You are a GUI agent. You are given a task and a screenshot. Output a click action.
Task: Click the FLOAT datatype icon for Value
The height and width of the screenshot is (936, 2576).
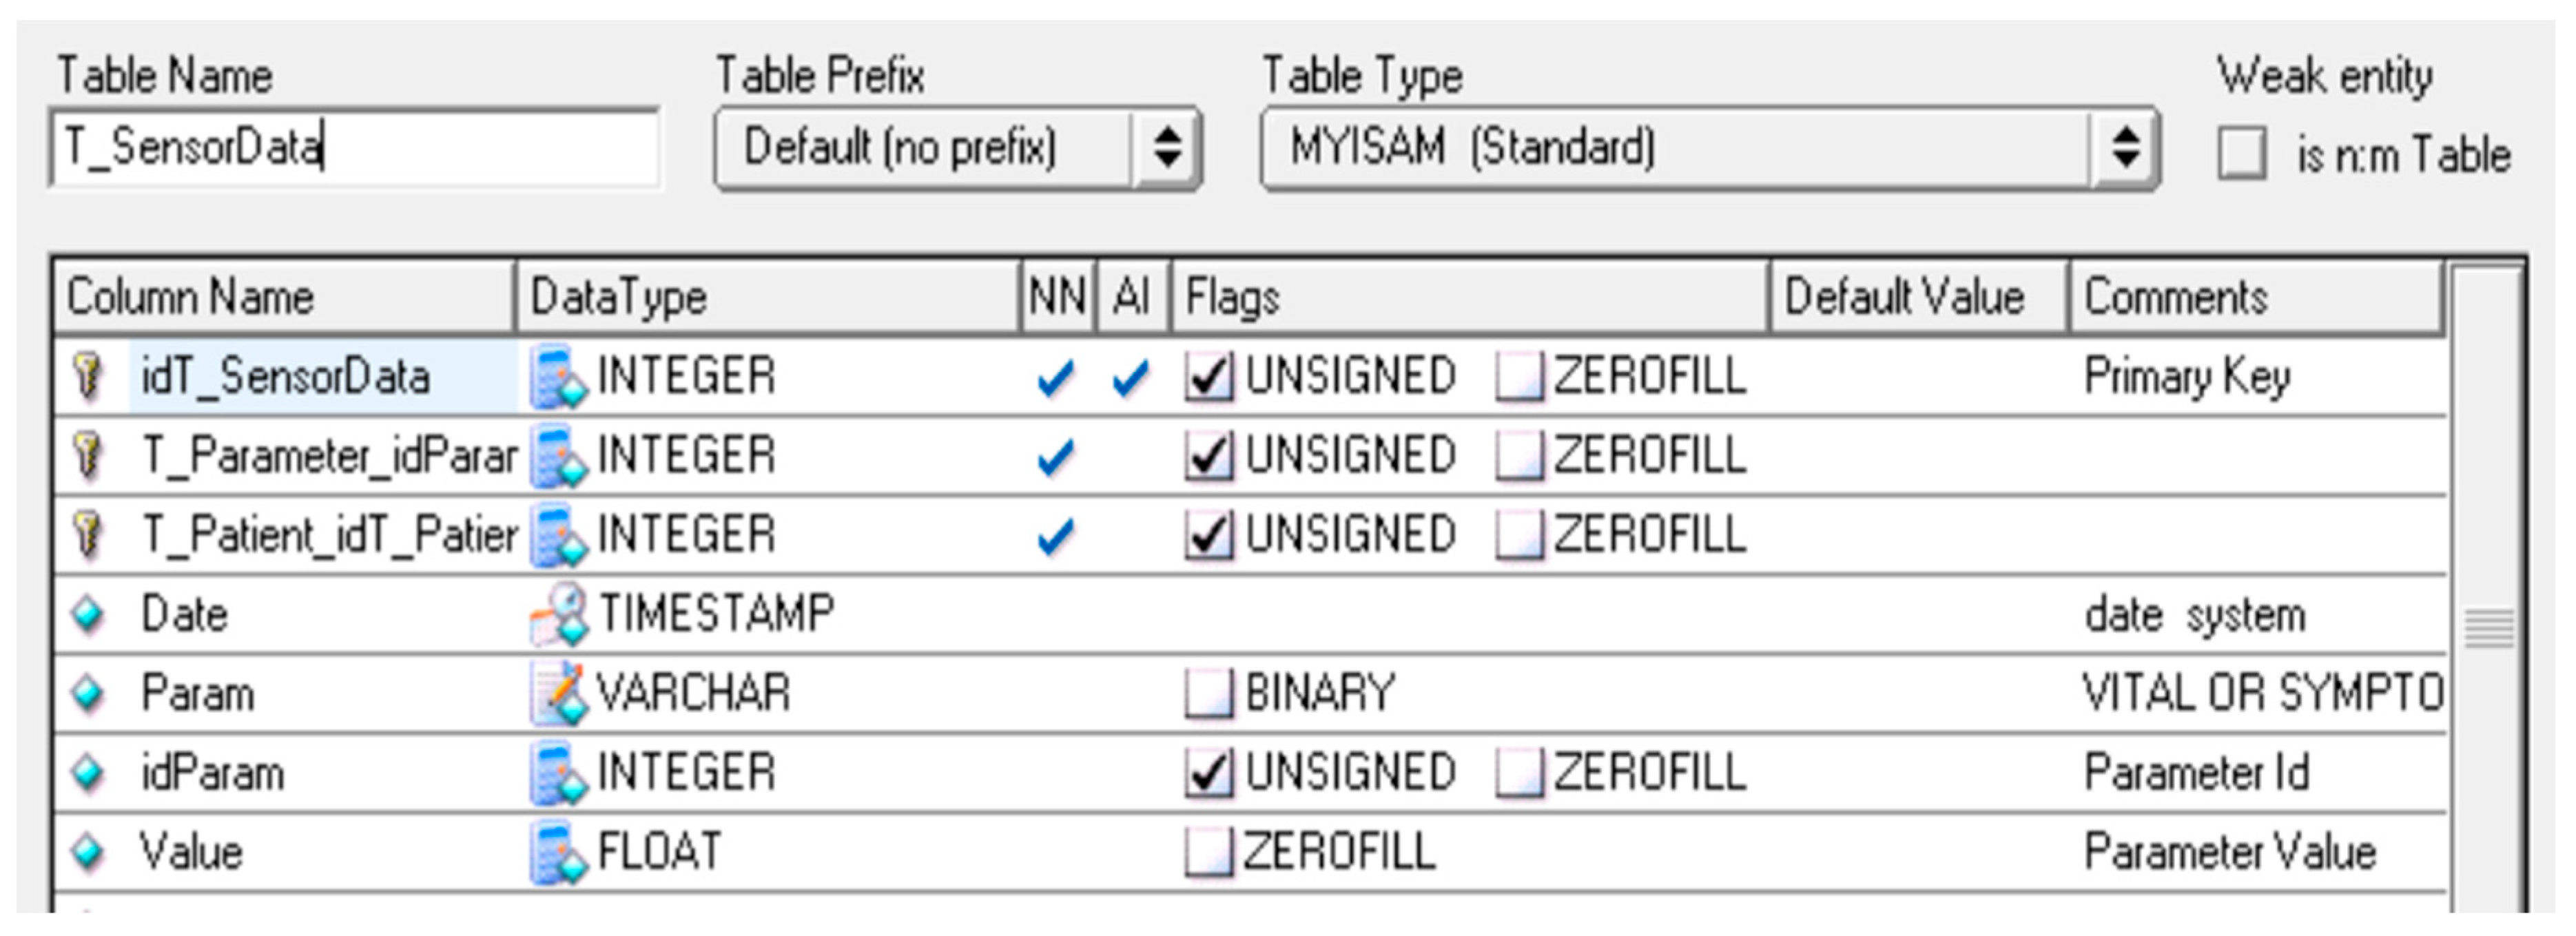[557, 852]
